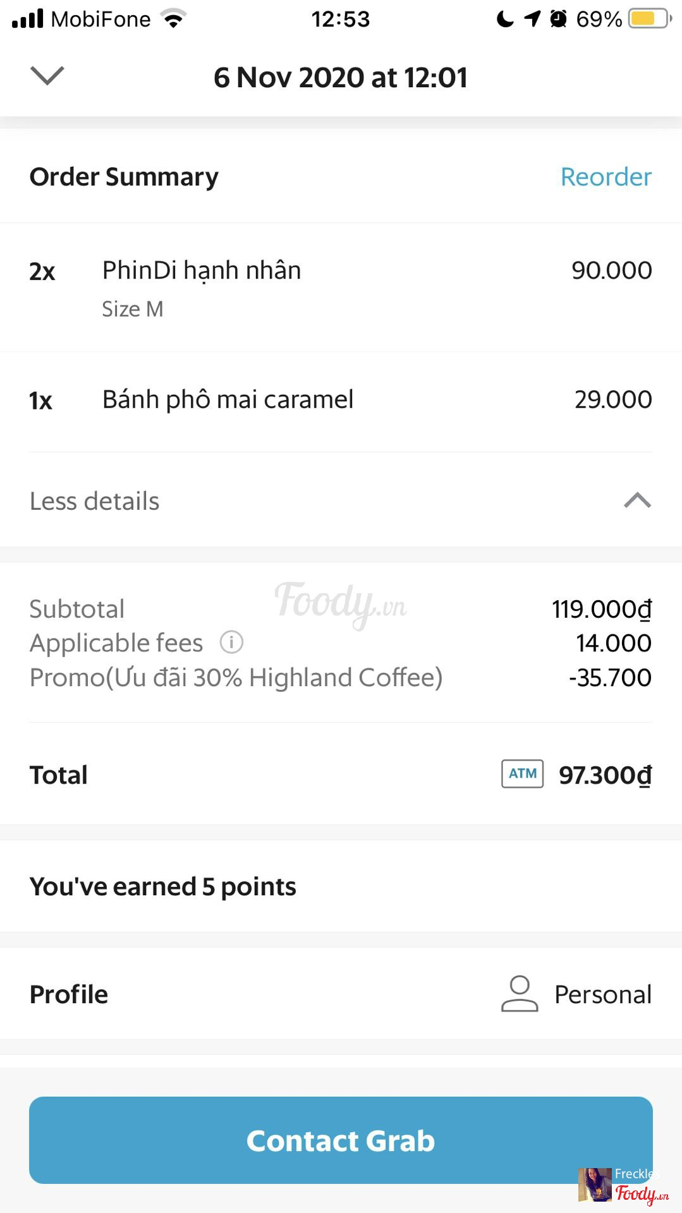This screenshot has width=682, height=1213.
Task: Tap the Reorder link
Action: coord(606,177)
